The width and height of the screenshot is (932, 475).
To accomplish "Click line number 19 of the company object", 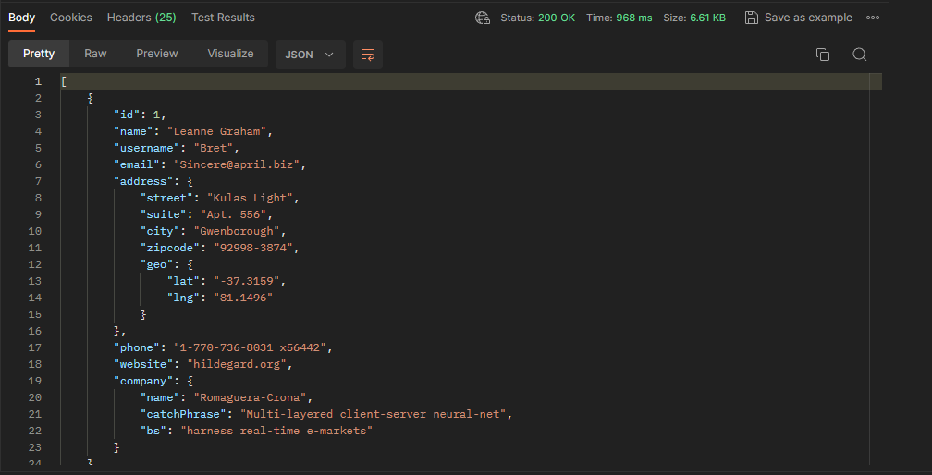I will [x=35, y=381].
